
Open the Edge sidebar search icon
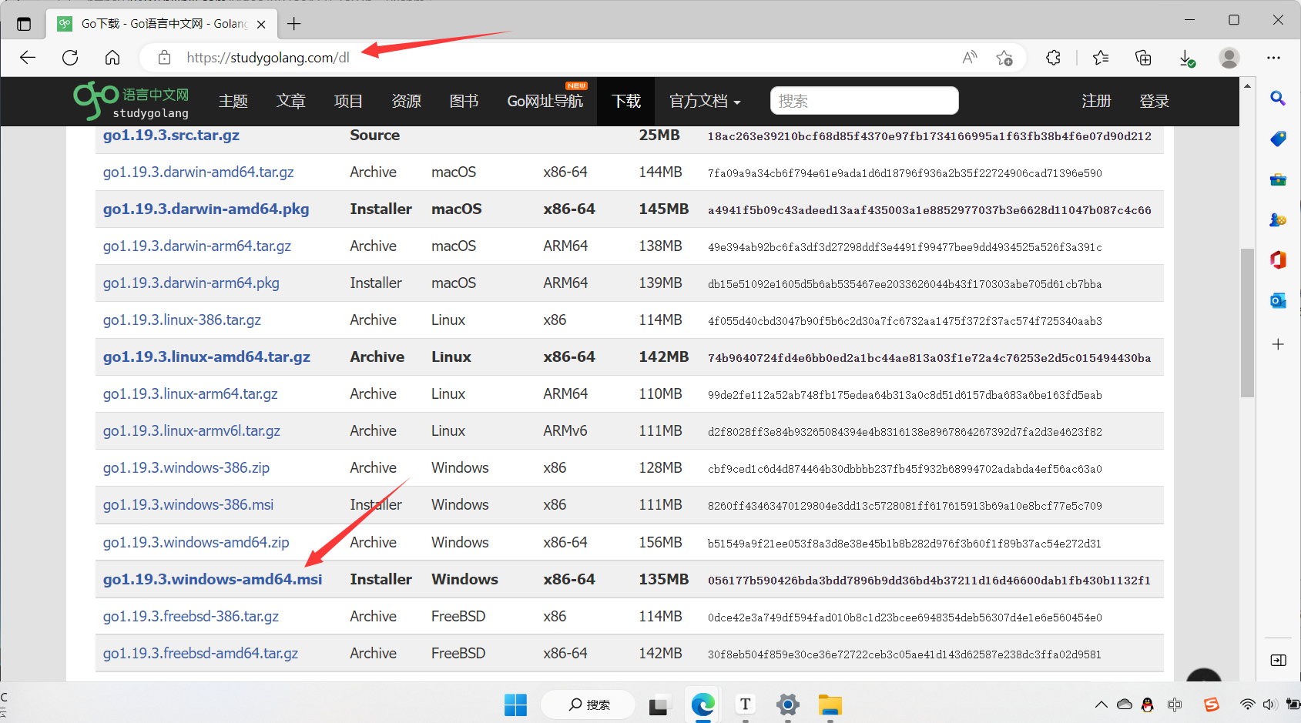pyautogui.click(x=1278, y=99)
